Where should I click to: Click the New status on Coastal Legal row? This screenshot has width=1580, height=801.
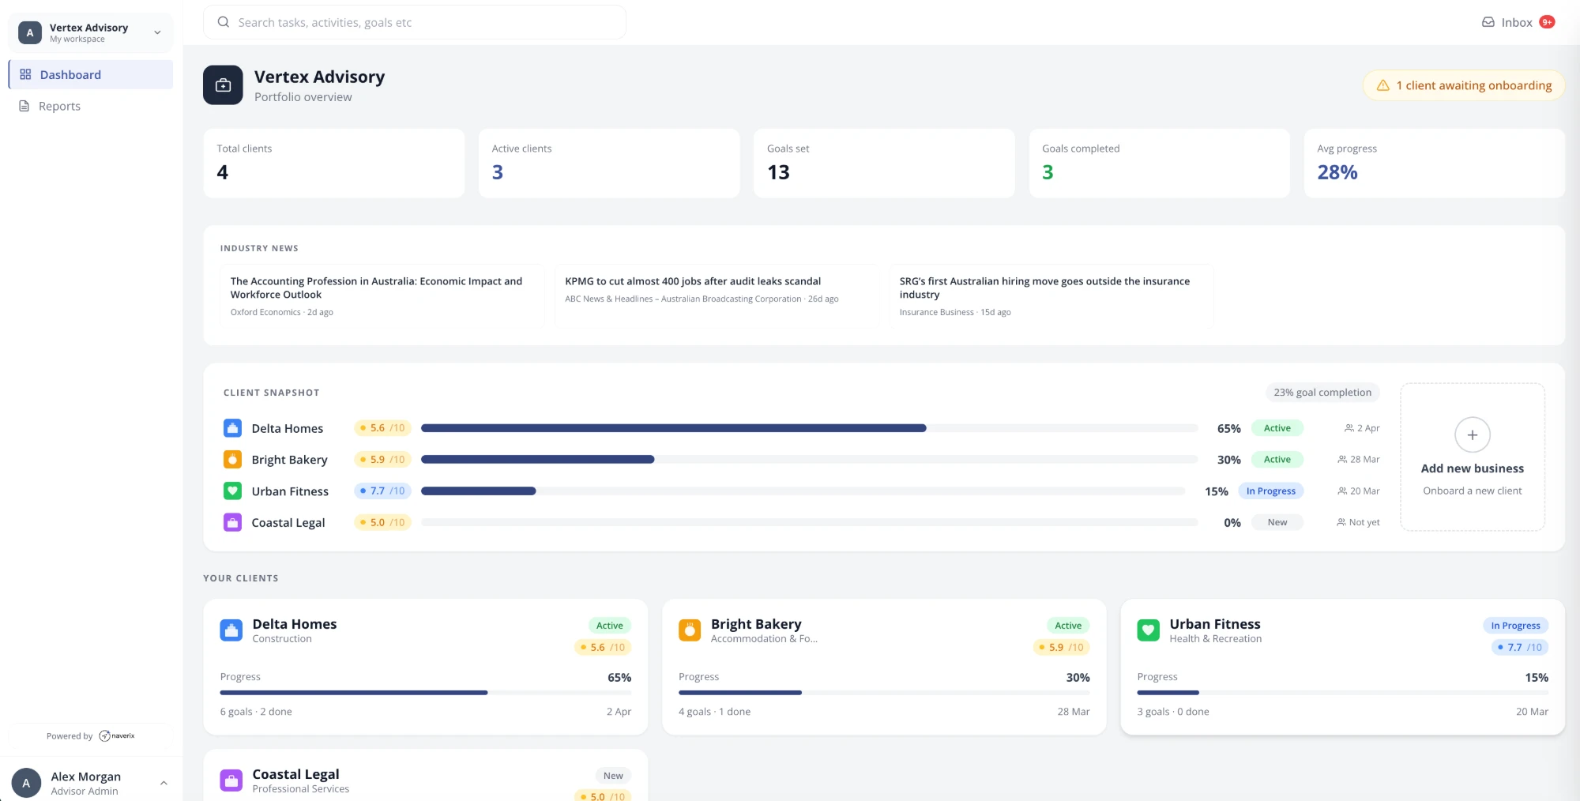click(1277, 523)
